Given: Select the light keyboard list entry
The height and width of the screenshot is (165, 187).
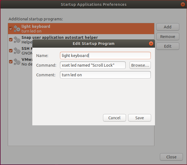Looking at the screenshot, I should (x=83, y=29).
